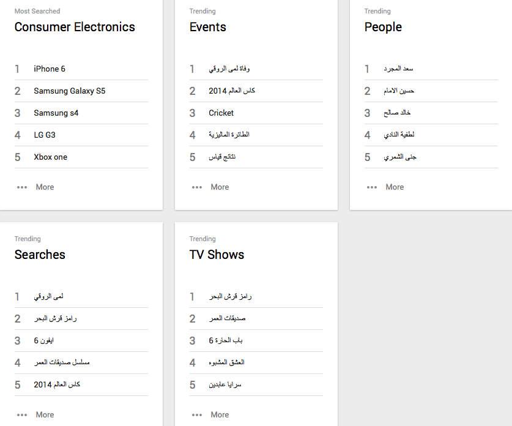
Task: Open Cricket in trending Events
Action: [x=221, y=113]
